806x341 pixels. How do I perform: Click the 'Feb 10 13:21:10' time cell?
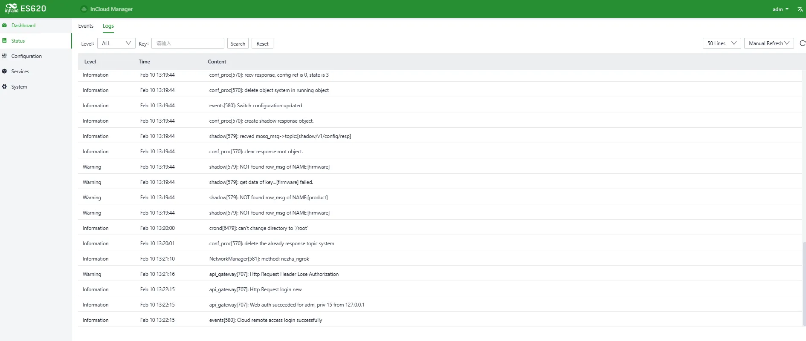157,259
